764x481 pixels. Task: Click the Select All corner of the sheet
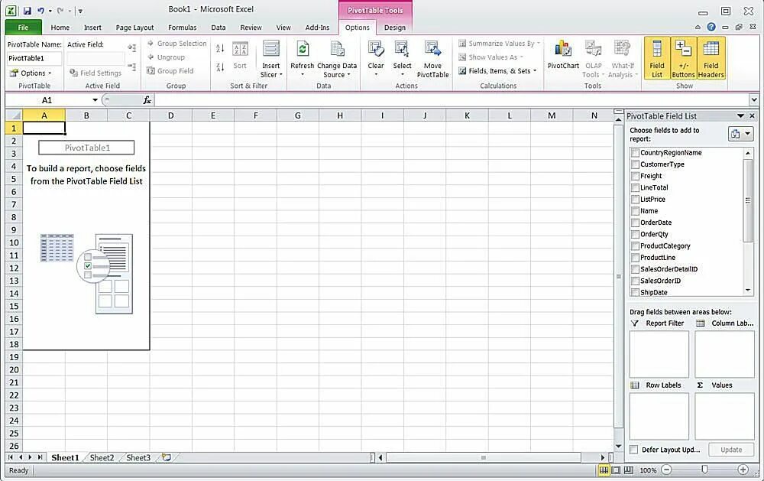14,115
